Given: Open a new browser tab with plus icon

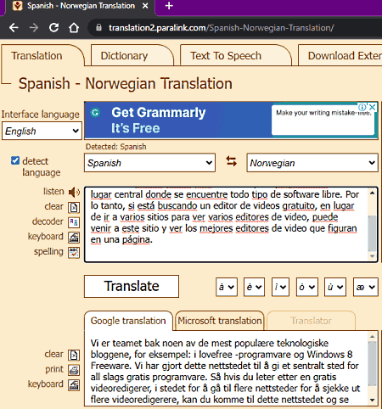Looking at the screenshot, I should pos(169,6).
